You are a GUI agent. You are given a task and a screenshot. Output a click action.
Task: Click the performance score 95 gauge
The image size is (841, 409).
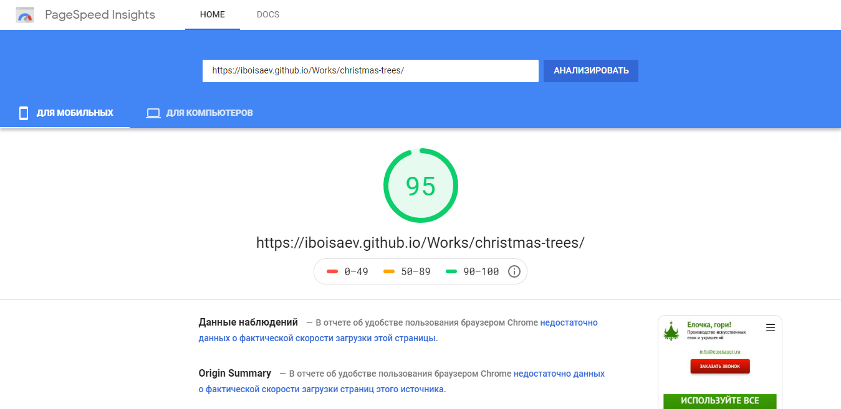[x=421, y=186]
